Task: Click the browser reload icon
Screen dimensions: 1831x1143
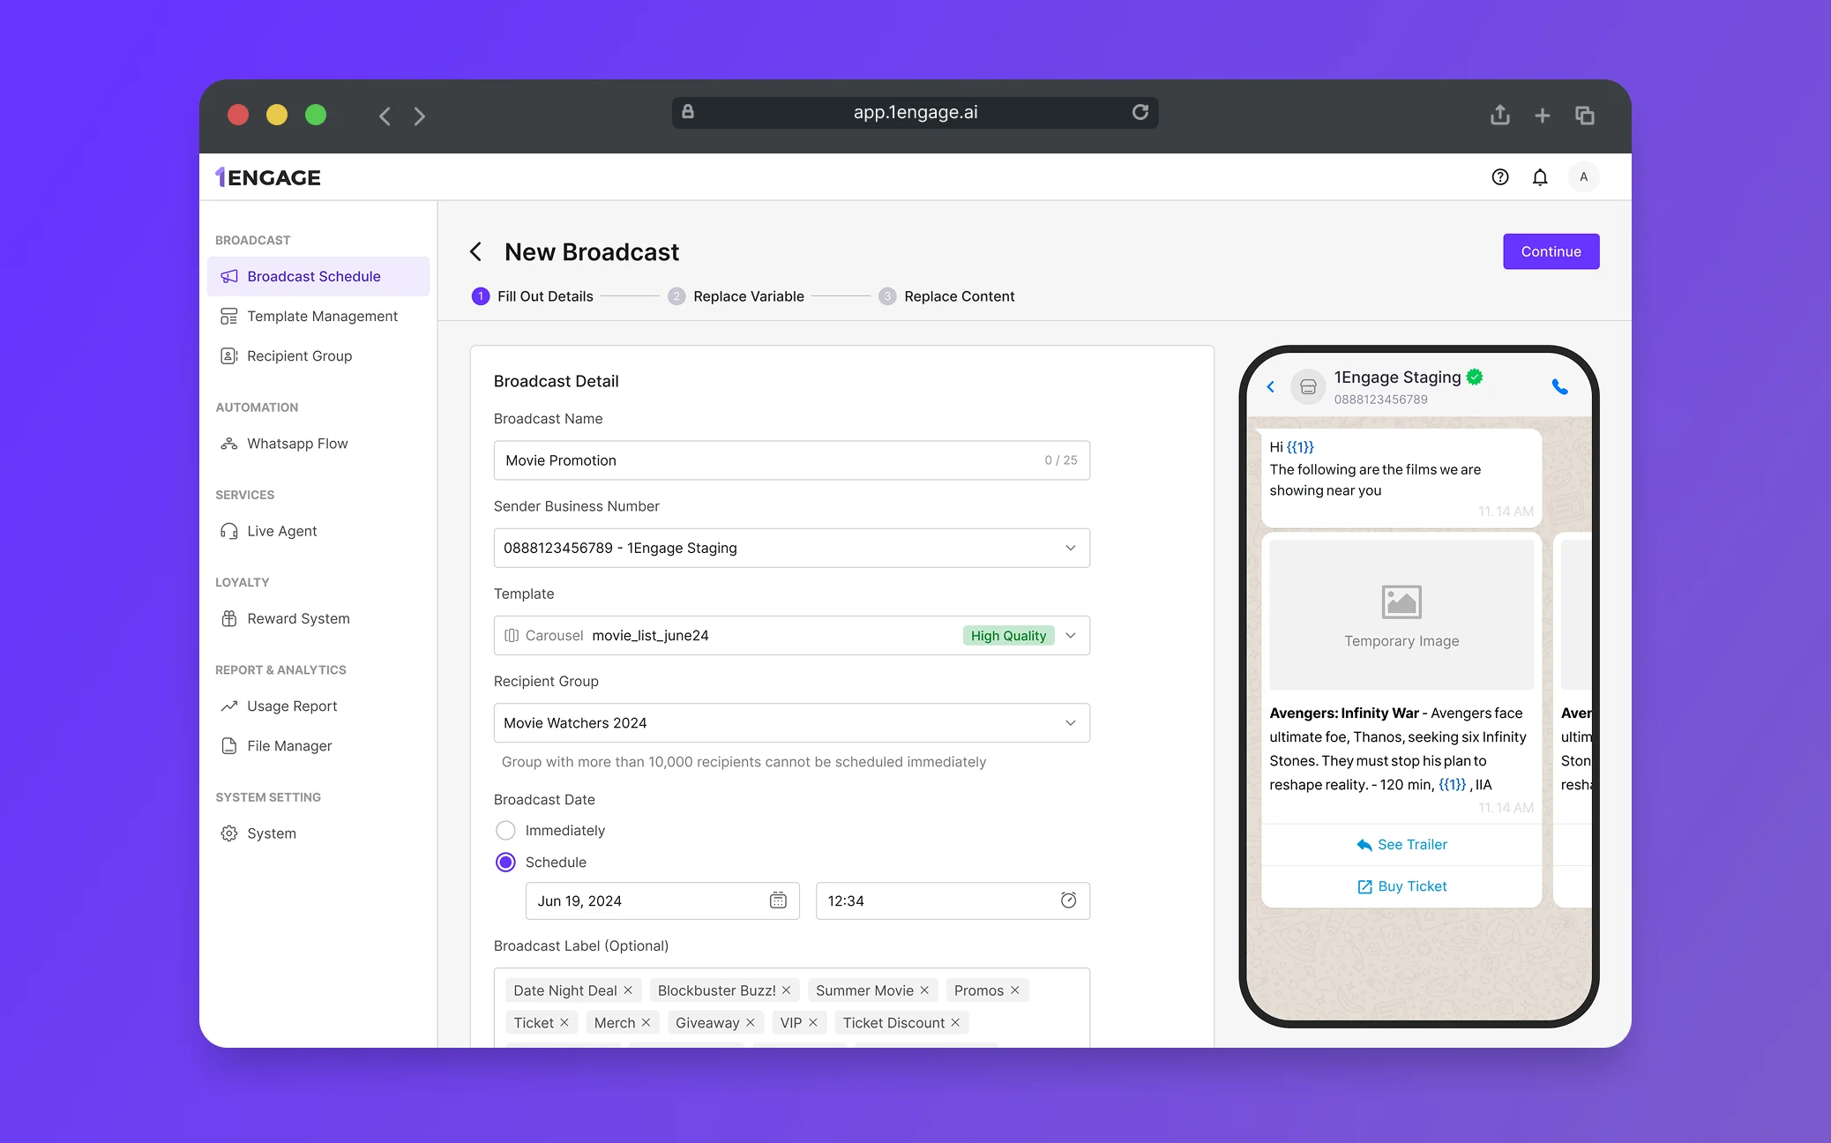Action: click(1140, 112)
